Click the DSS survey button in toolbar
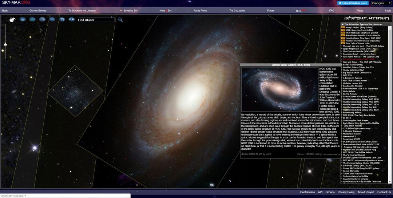Image resolution: width=393 pixels, height=198 pixels. (23, 20)
